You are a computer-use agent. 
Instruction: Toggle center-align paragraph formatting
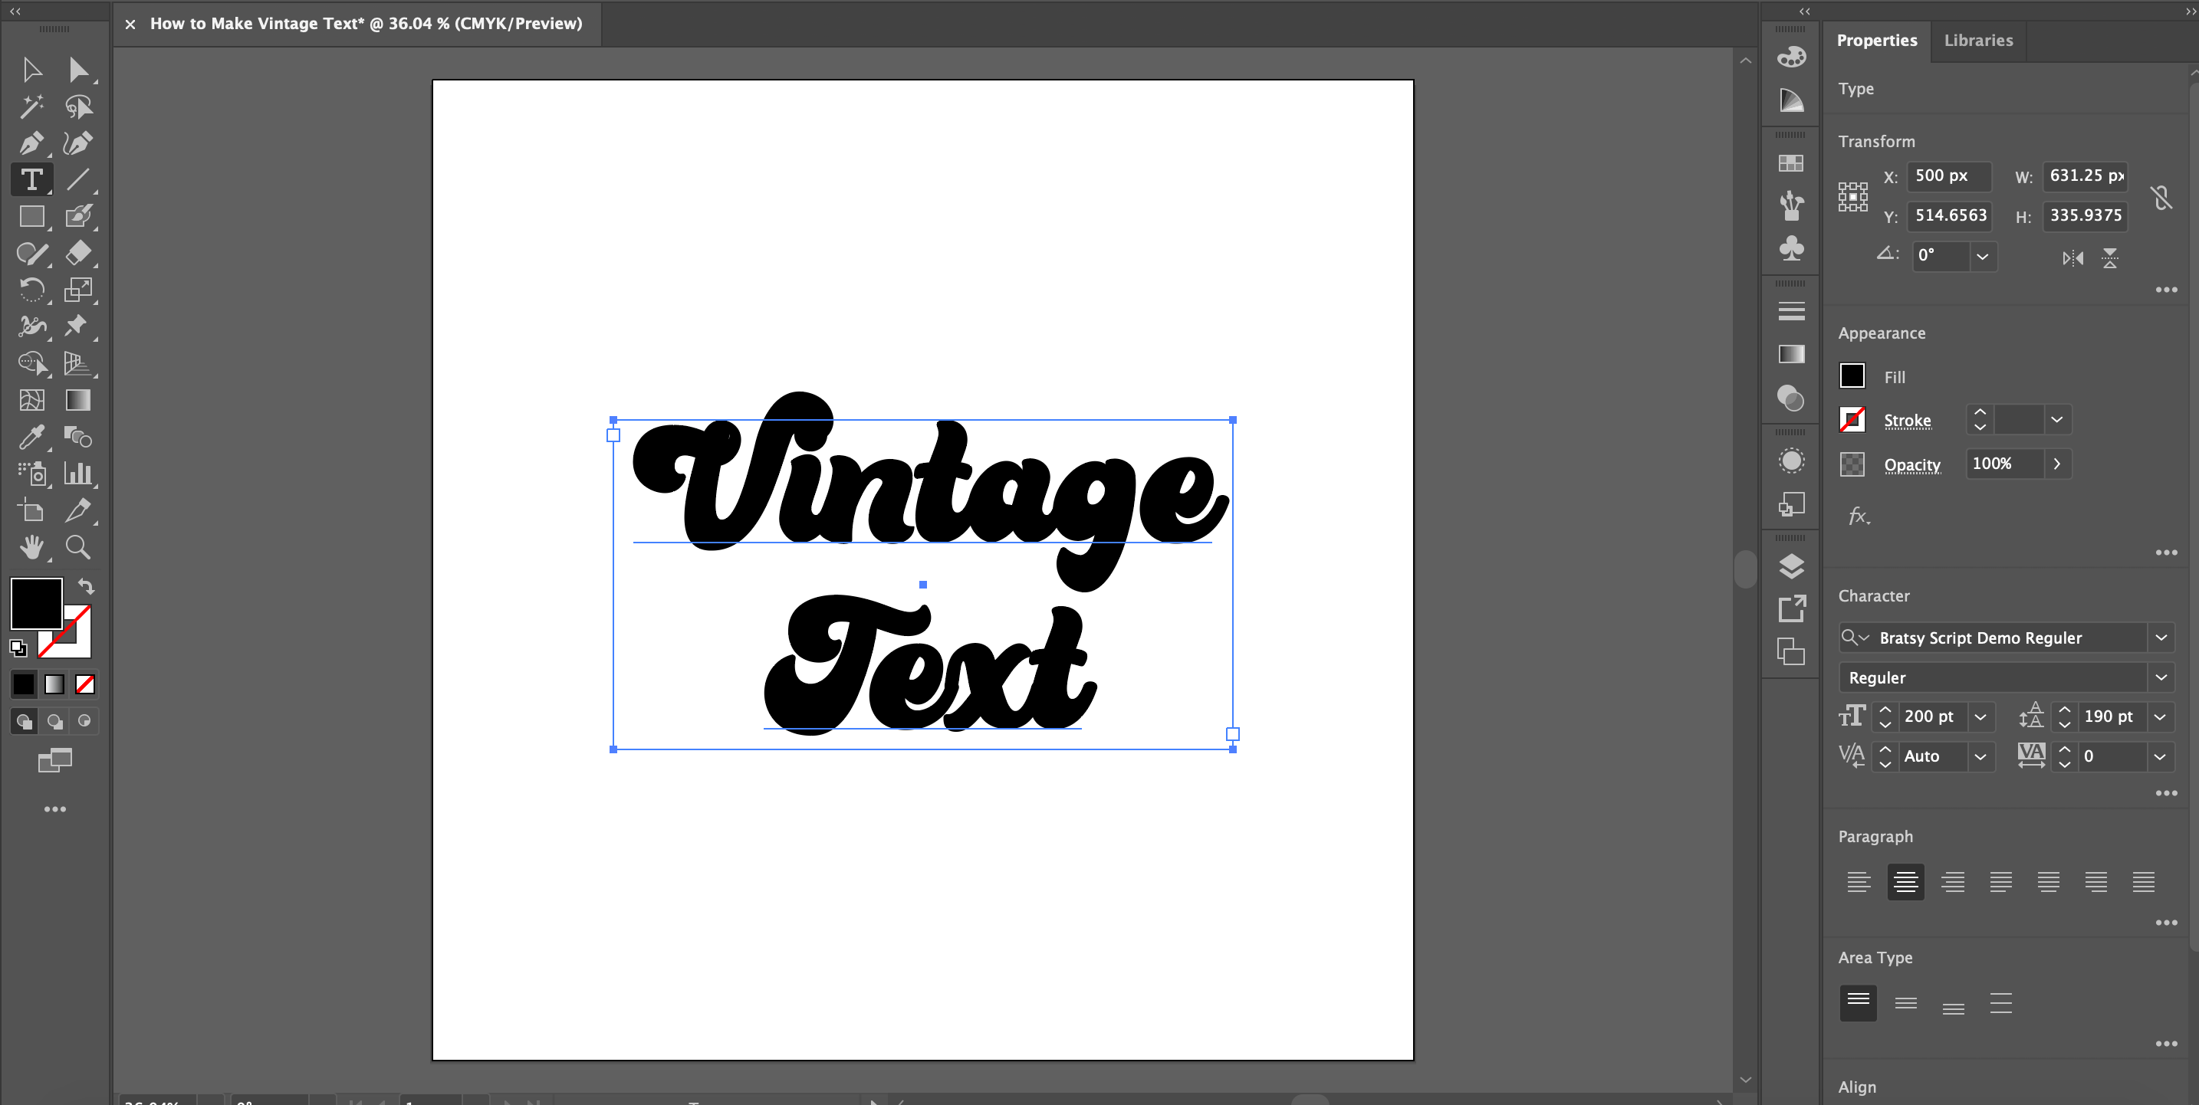1905,881
